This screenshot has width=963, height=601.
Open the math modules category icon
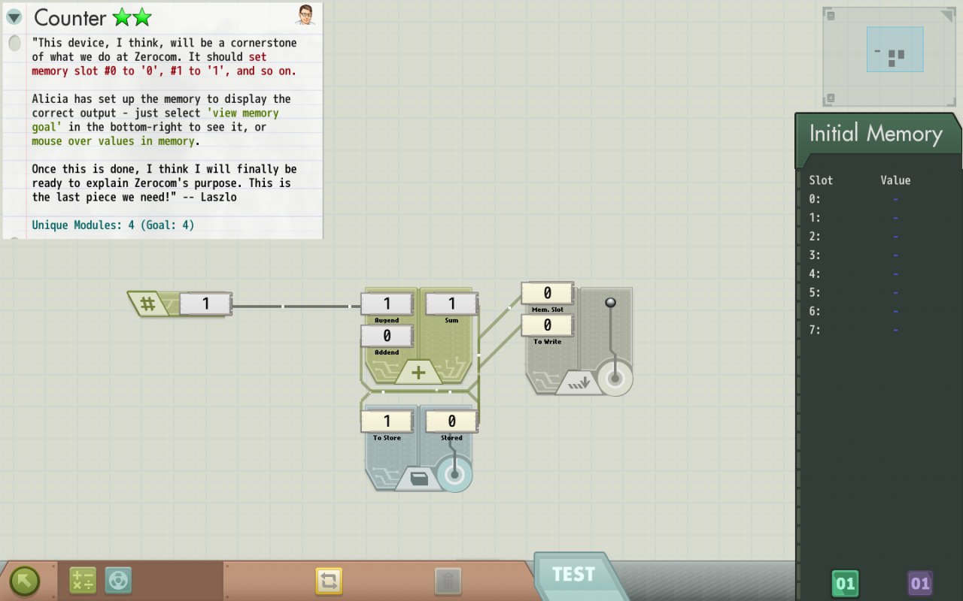(x=83, y=581)
